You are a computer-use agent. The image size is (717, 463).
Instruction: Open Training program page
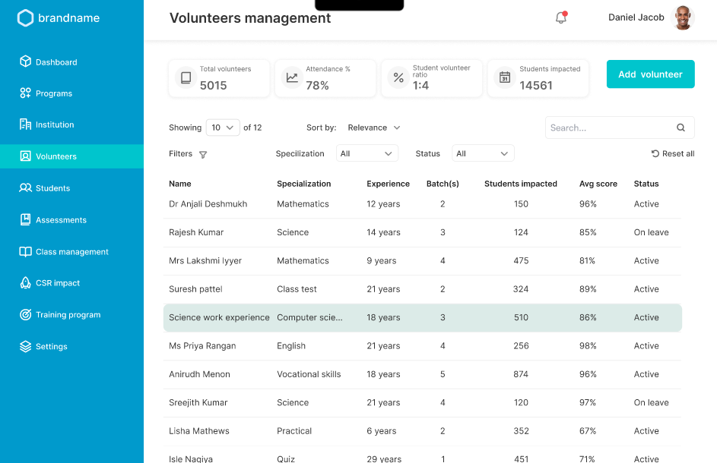pos(68,314)
